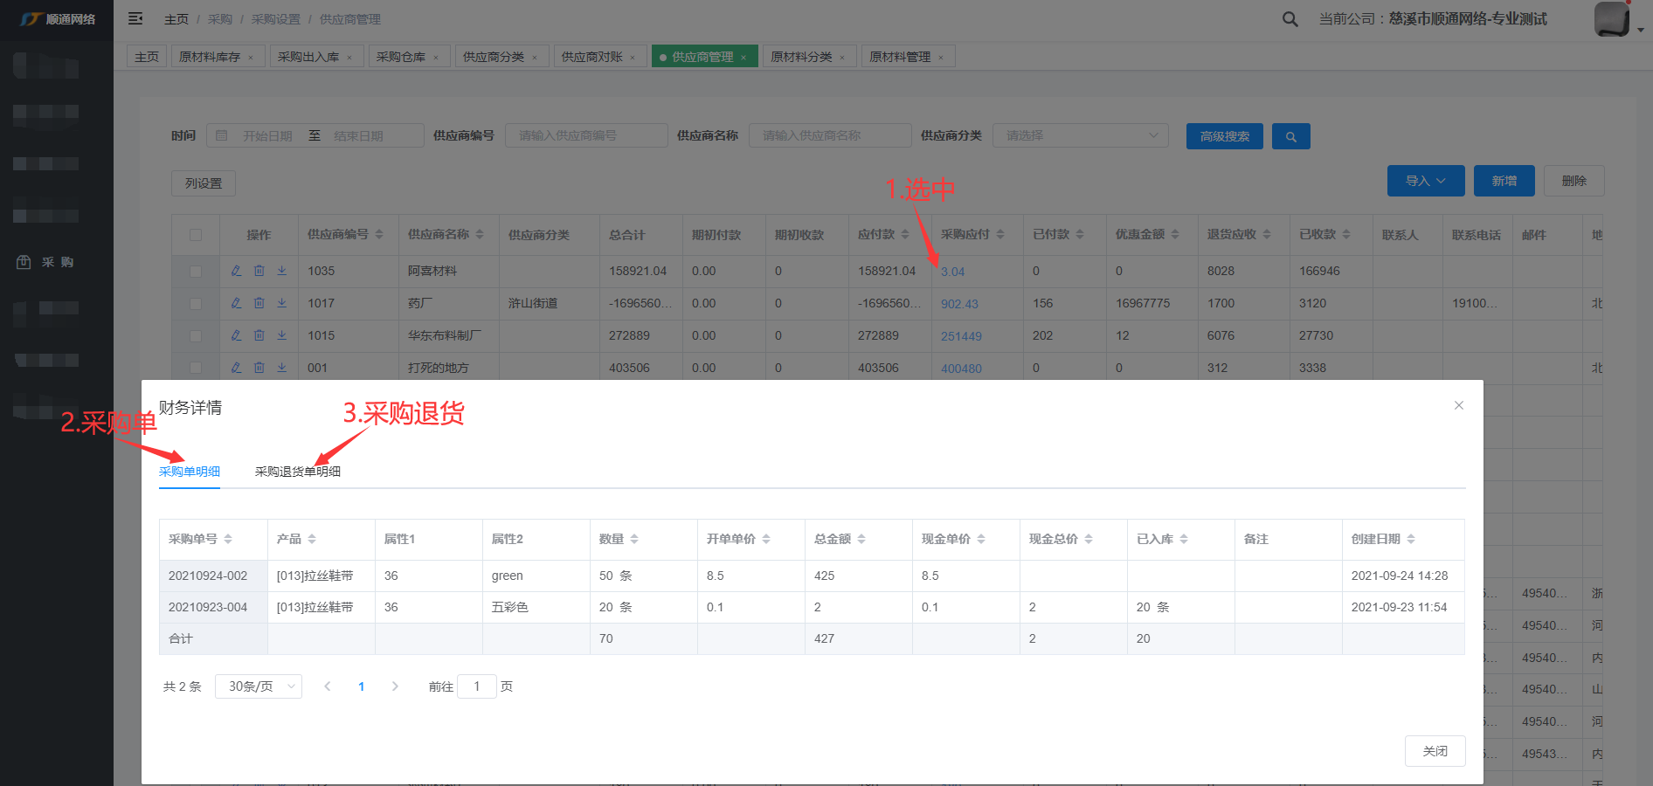Image resolution: width=1653 pixels, height=786 pixels.
Task: Open the 导入 dropdown button
Action: [1425, 181]
